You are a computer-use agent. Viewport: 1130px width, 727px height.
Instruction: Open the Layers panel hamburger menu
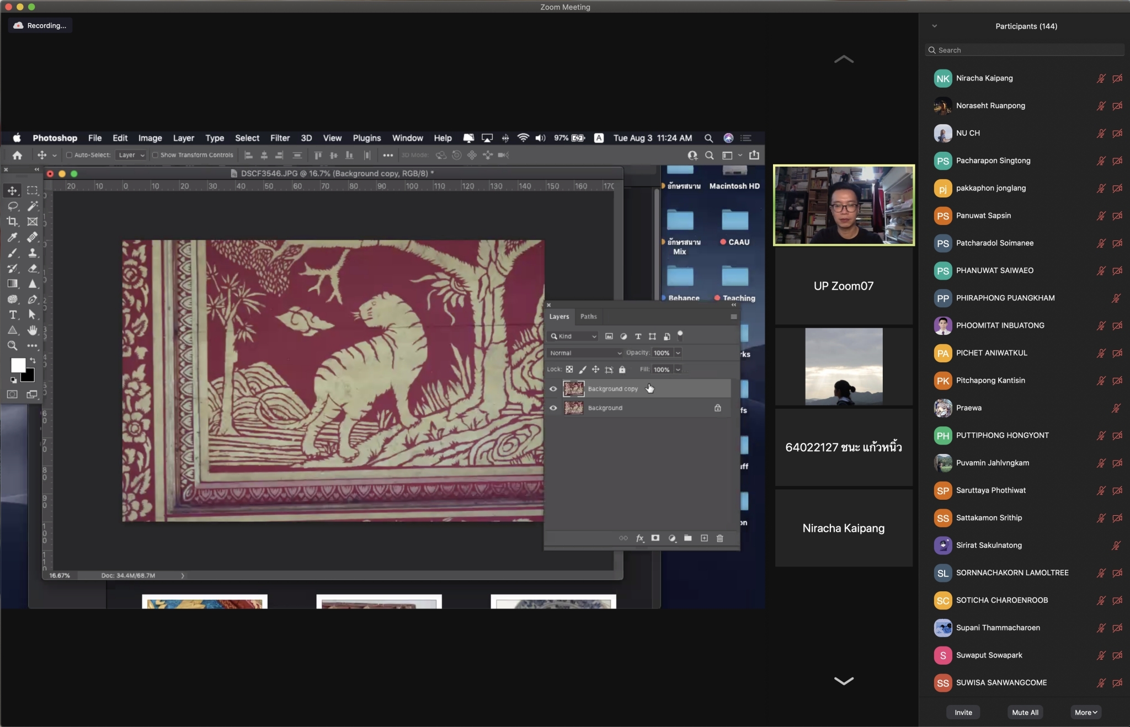click(x=734, y=317)
